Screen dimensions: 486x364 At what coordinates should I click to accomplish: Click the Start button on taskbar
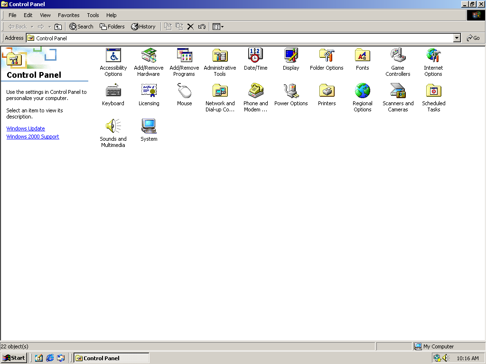click(x=14, y=358)
